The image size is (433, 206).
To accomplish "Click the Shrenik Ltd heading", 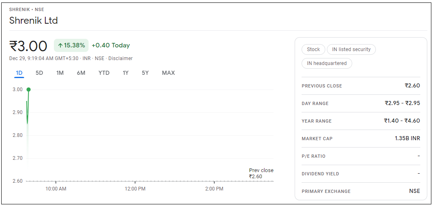I will [33, 20].
